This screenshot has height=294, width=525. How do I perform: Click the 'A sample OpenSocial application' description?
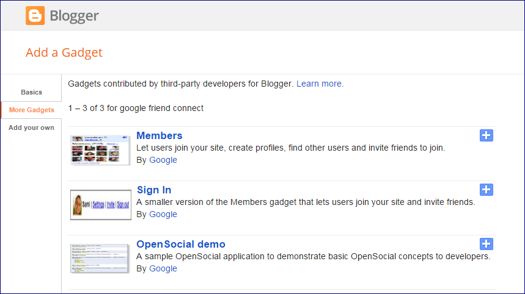pyautogui.click(x=313, y=256)
